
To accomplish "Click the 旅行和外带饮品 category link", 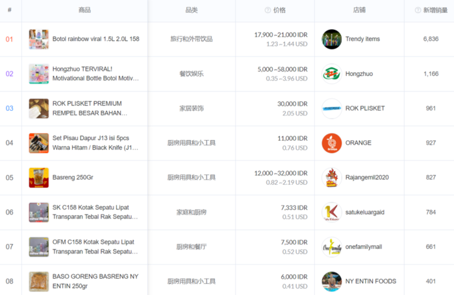I will pos(191,39).
